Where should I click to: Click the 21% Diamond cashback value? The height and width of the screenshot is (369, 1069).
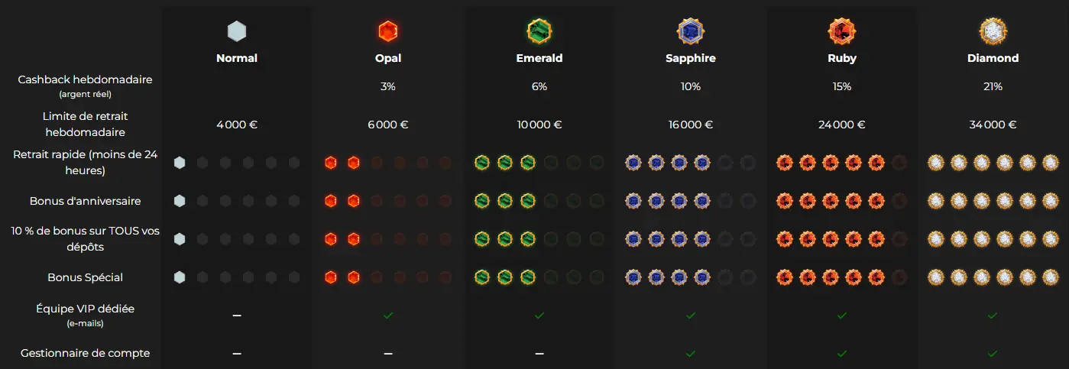993,87
